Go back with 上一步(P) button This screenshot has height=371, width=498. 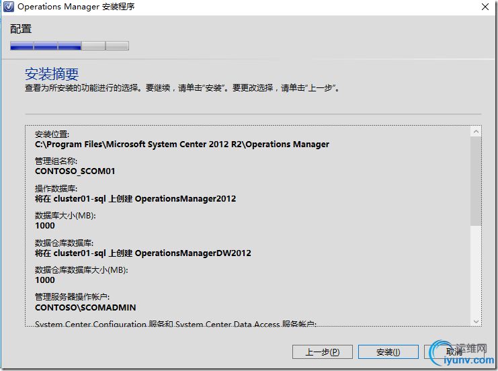[x=323, y=352]
